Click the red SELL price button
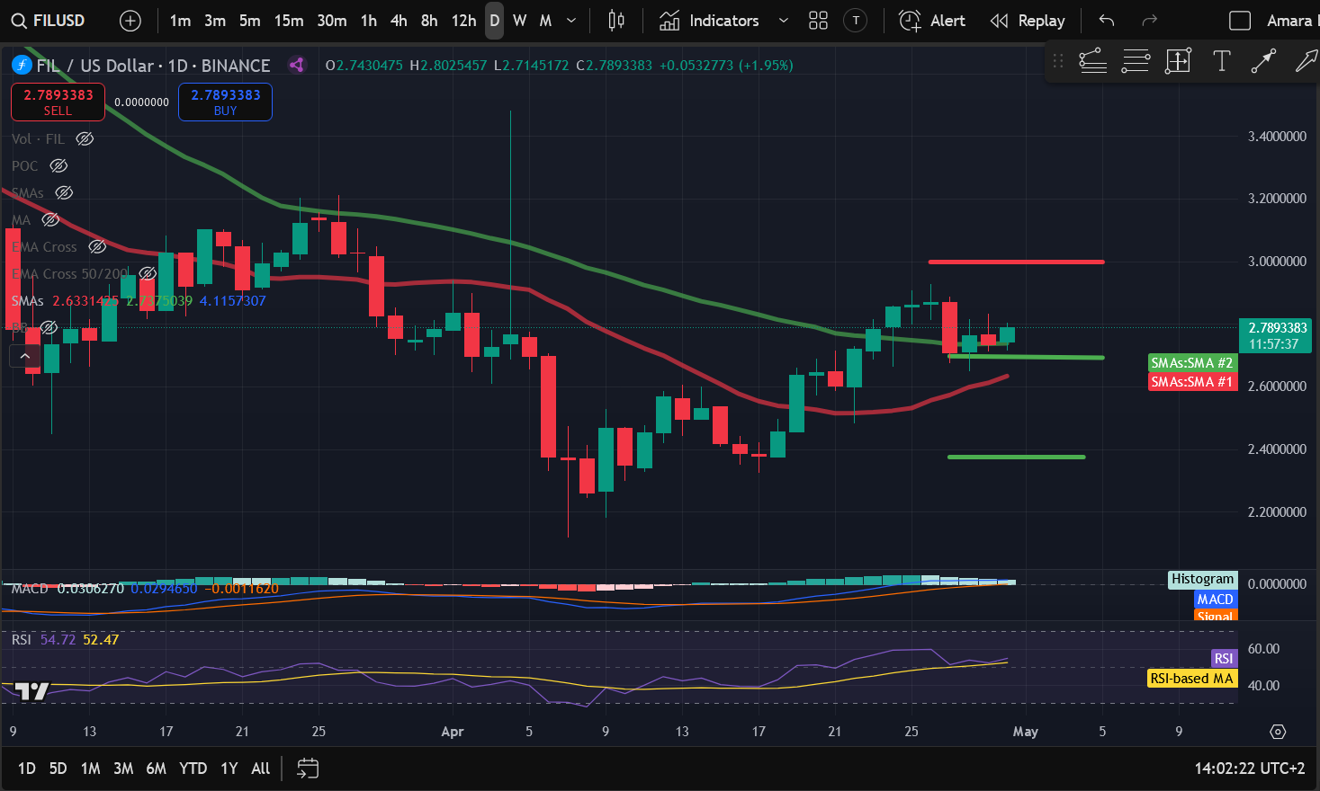The width and height of the screenshot is (1320, 791). (x=58, y=102)
